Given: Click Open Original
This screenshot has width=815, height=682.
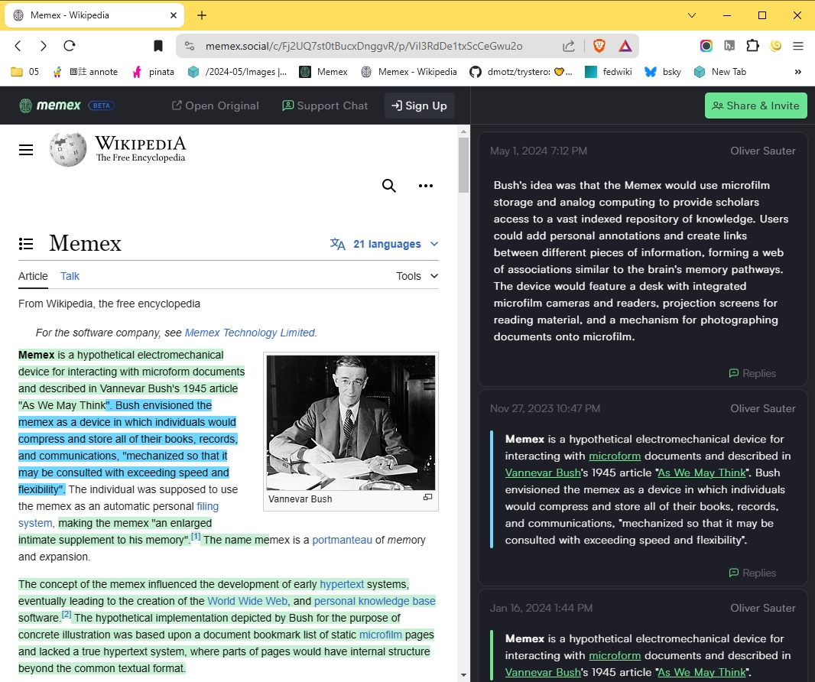Looking at the screenshot, I should (215, 106).
